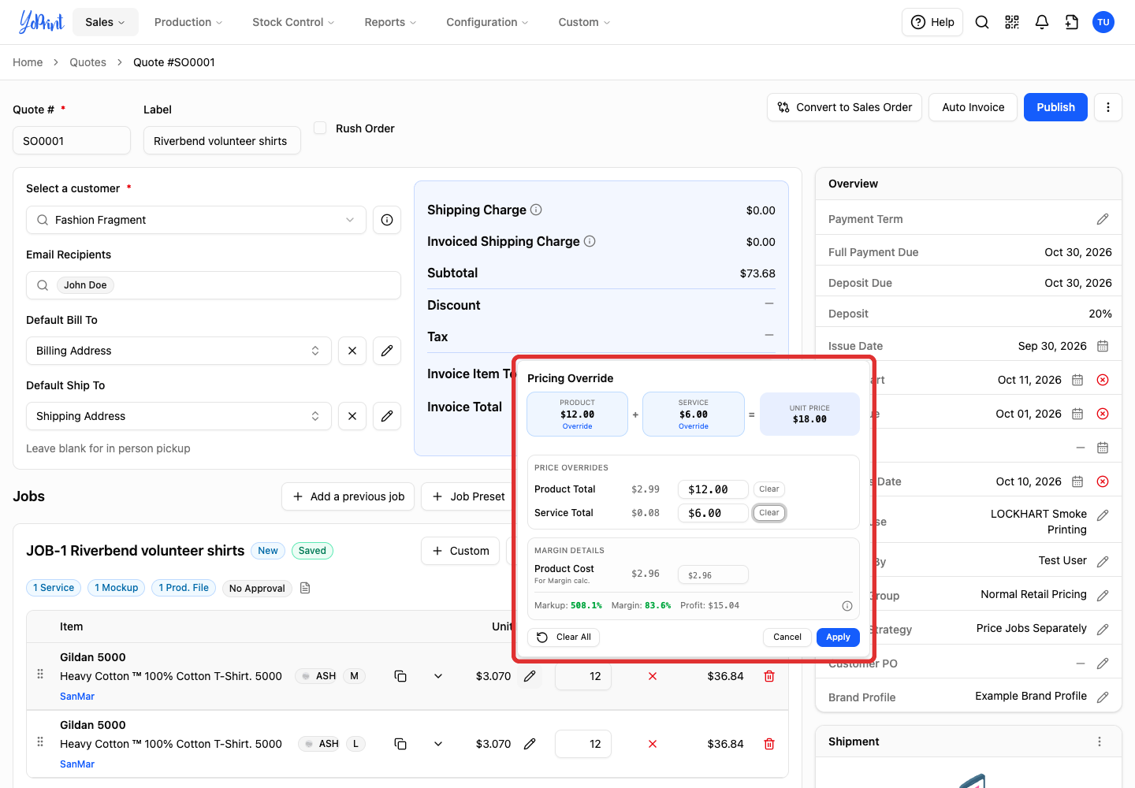Open Shipment panel options menu
The height and width of the screenshot is (788, 1135).
click(1100, 742)
